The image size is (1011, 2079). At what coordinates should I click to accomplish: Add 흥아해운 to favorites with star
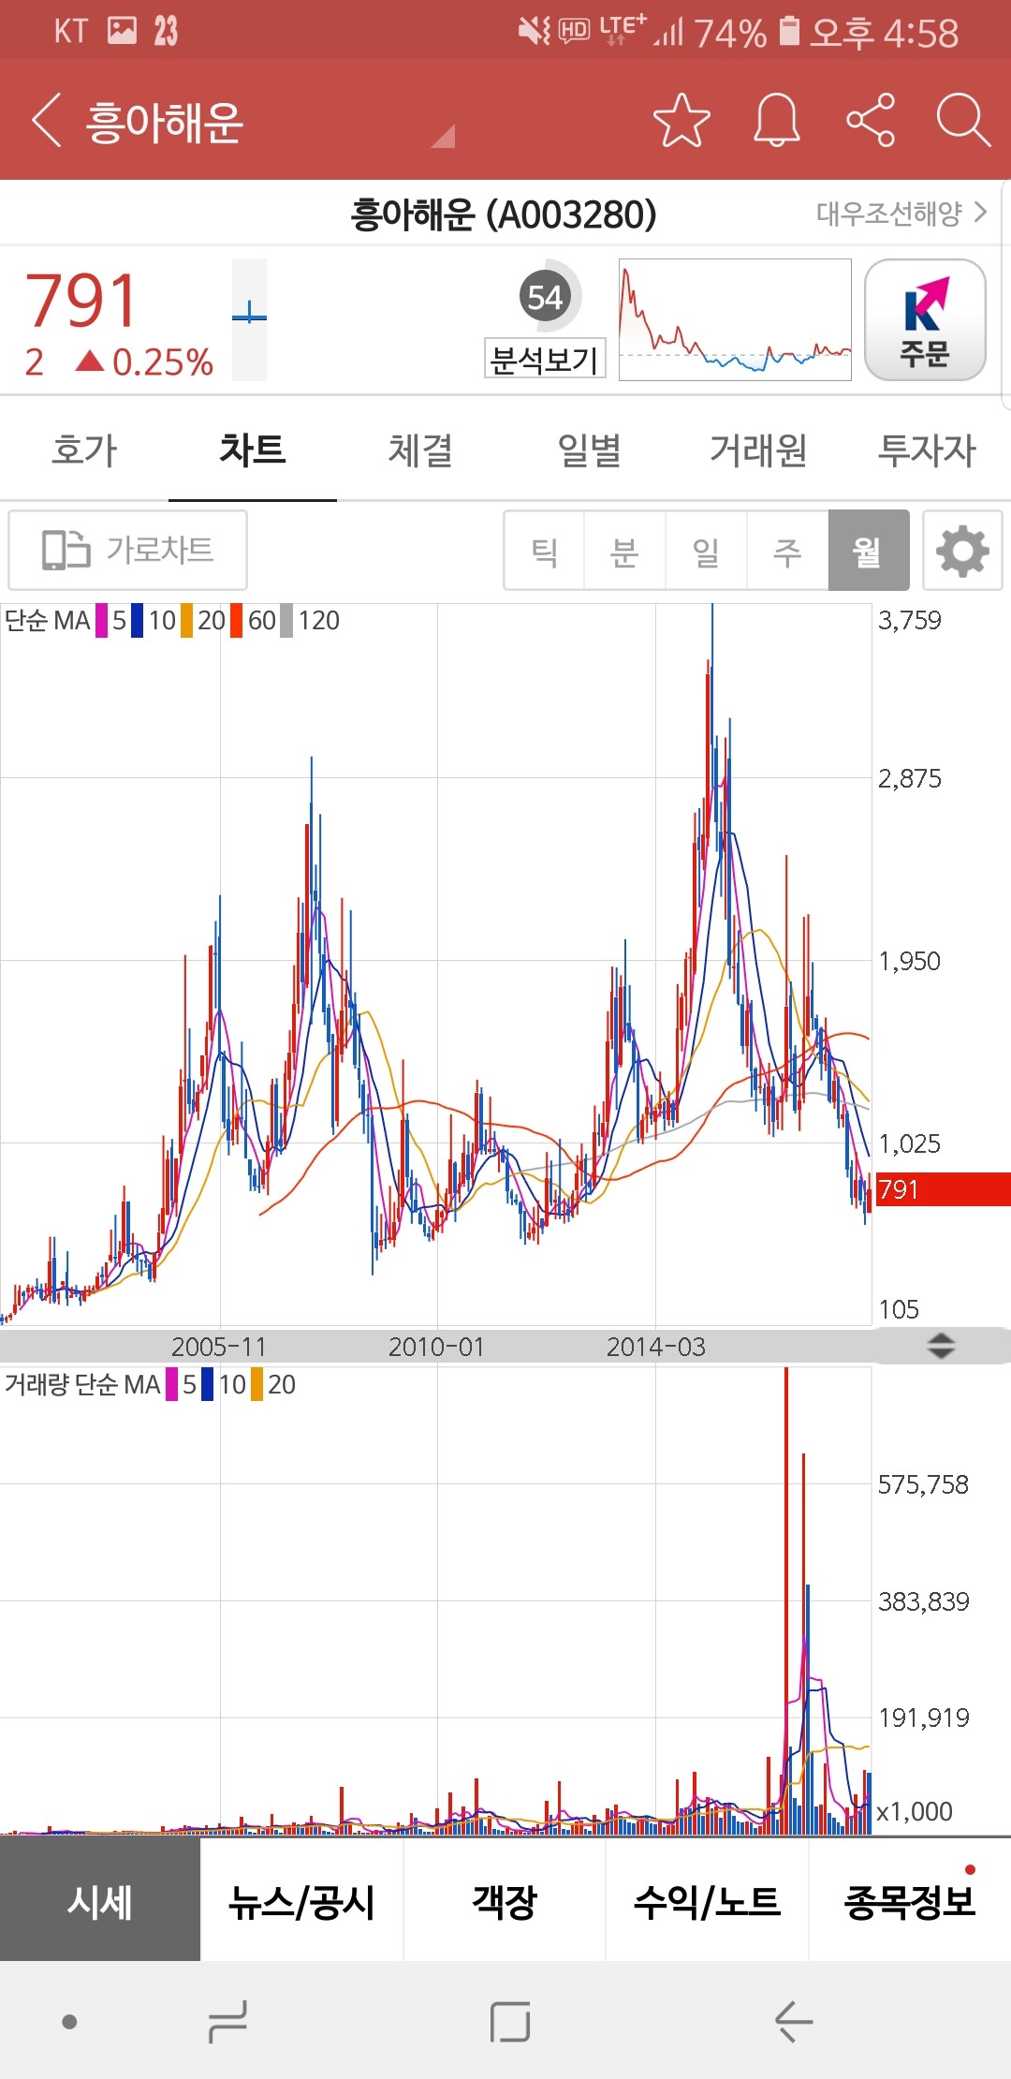[x=681, y=120]
